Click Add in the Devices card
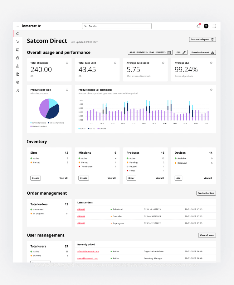The image size is (234, 285). 178,178
